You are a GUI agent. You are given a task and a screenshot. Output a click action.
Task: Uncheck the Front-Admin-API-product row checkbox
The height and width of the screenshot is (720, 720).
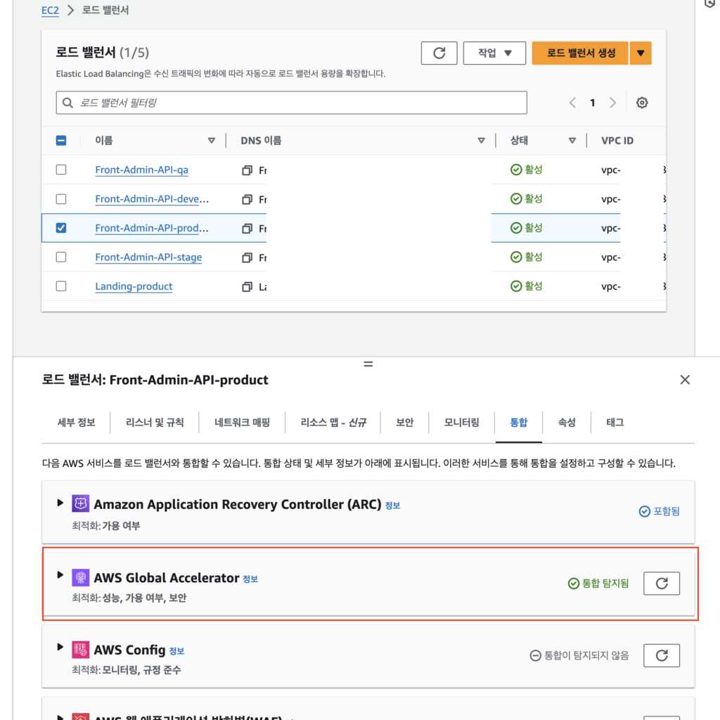point(60,227)
